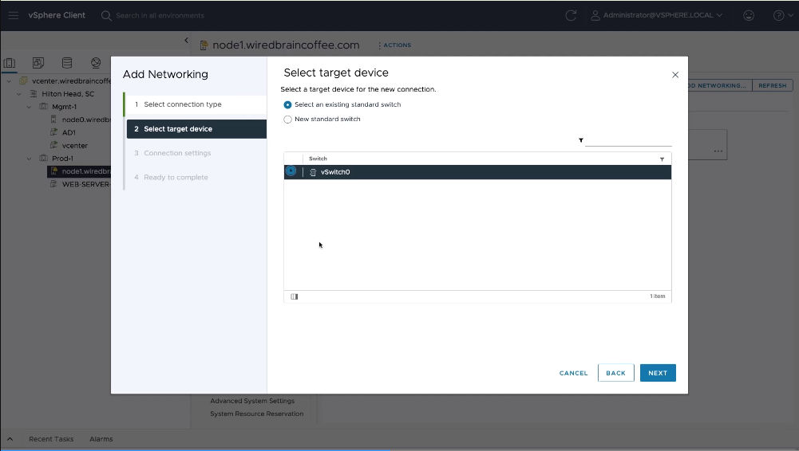The image size is (799, 451).
Task: Choose the New standard switch option
Action: point(288,120)
